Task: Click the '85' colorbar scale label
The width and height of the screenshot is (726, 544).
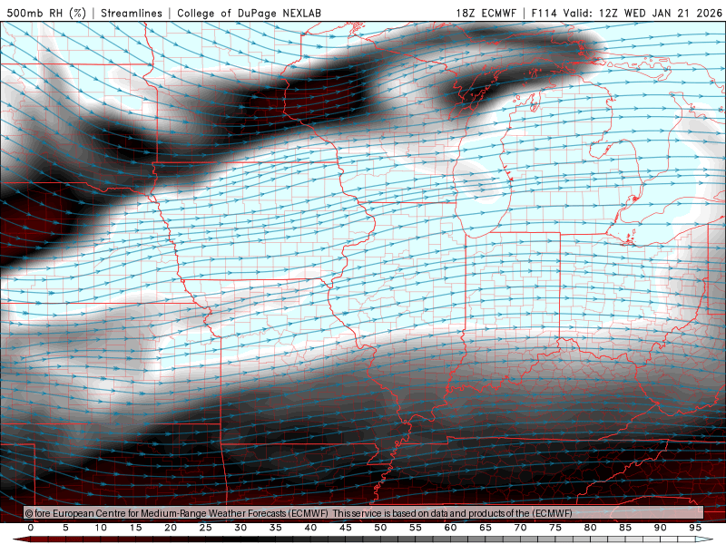Action: (x=625, y=528)
